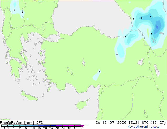Click the 35–40 mm violet legend swatch
This screenshot has width=167, height=129.
click(x=65, y=126)
